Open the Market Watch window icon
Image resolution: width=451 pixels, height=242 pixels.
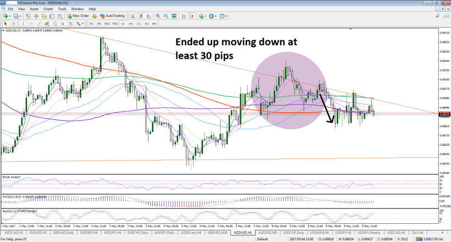(28, 16)
